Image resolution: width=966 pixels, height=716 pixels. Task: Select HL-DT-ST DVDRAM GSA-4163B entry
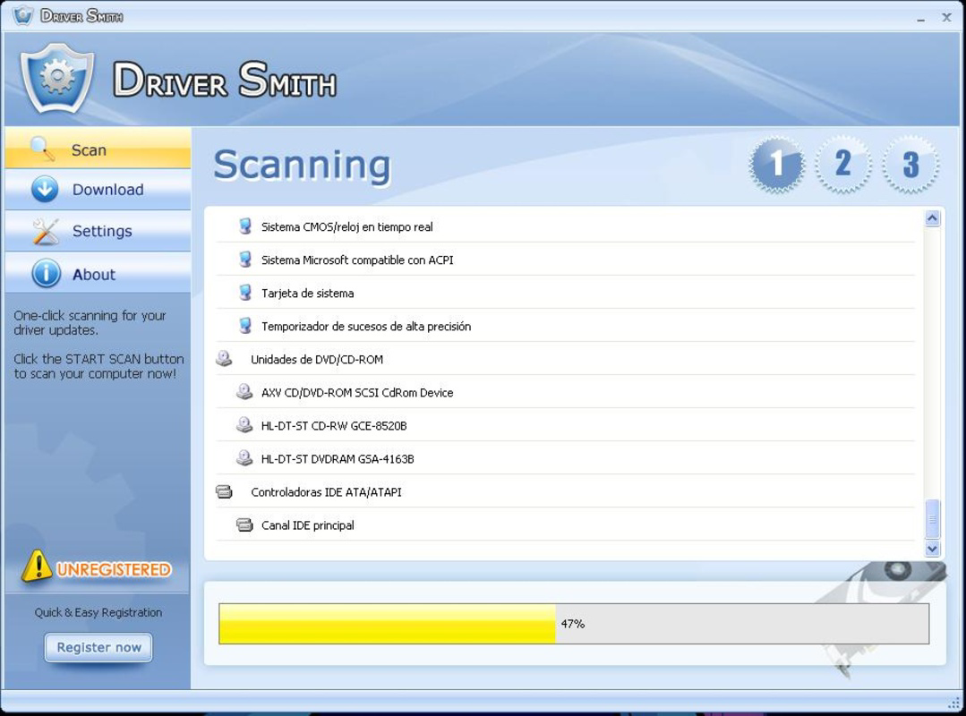tap(565, 459)
